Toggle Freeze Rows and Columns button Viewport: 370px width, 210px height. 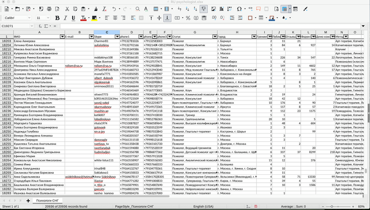tap(284, 9)
